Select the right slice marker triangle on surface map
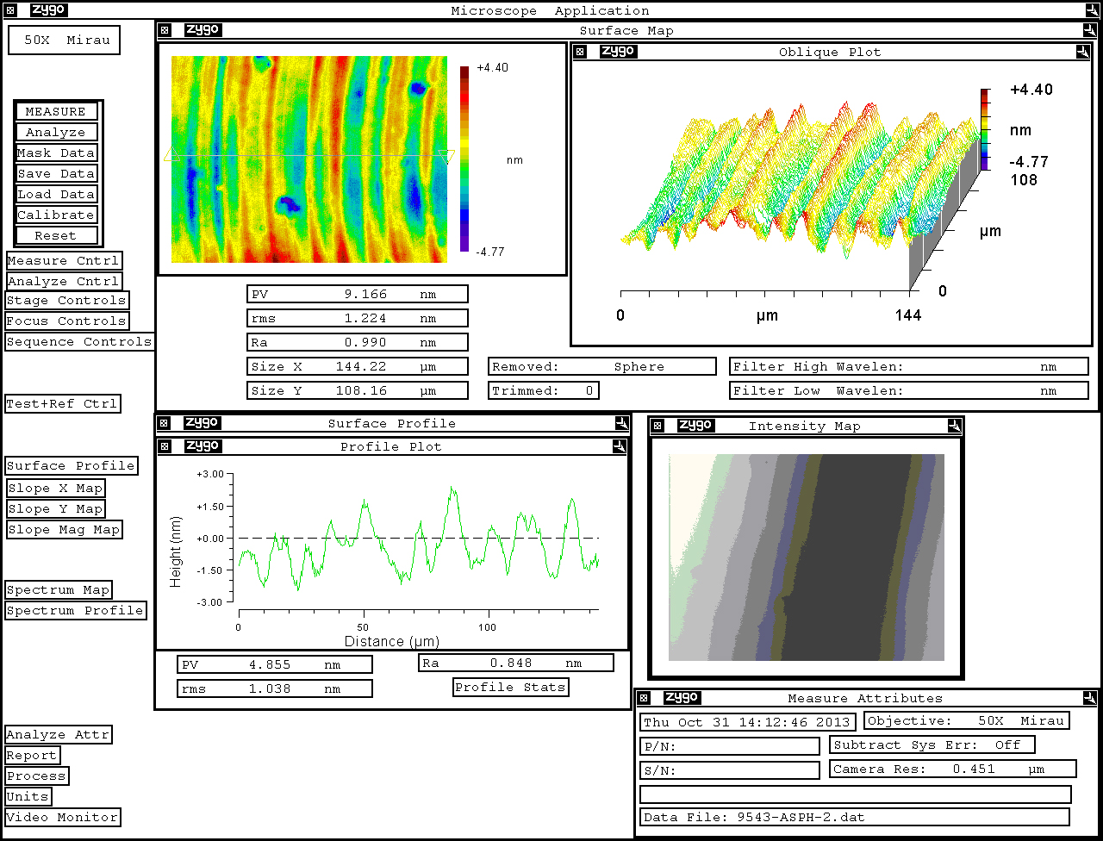The image size is (1103, 841). [446, 156]
